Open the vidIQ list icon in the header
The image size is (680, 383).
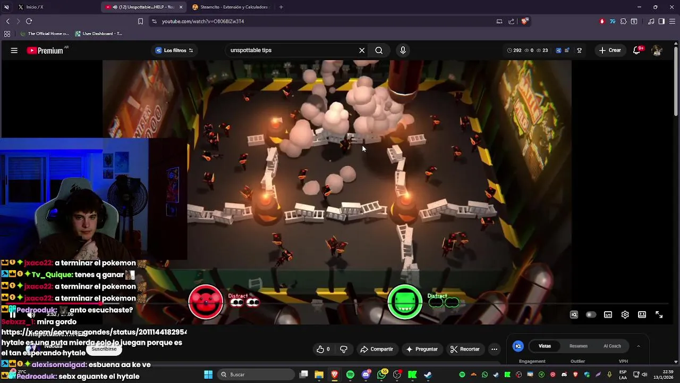point(567,51)
